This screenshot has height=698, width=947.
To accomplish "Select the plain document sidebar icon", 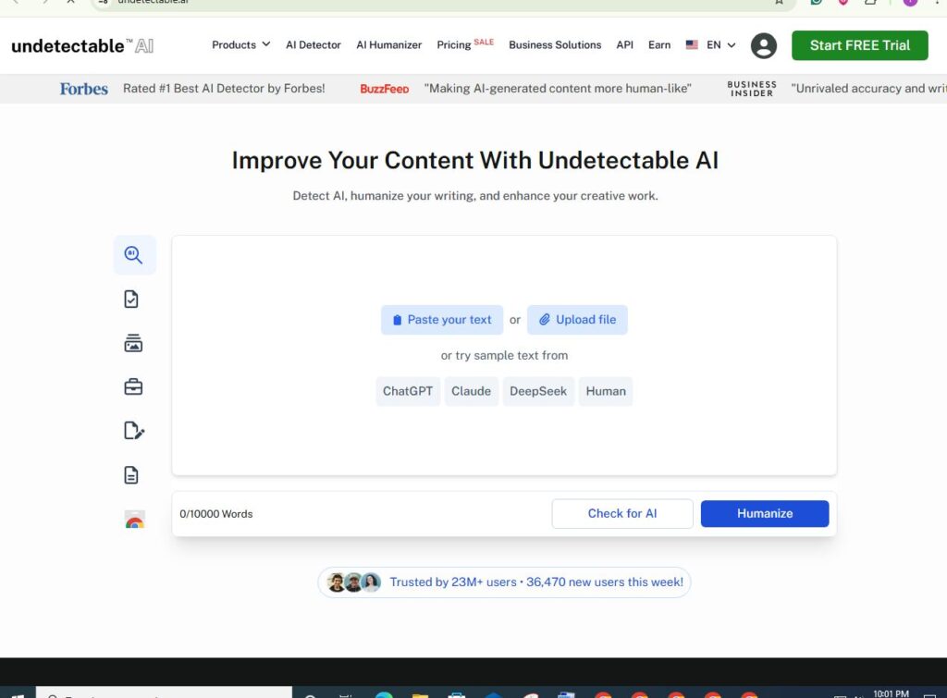I will coord(131,475).
